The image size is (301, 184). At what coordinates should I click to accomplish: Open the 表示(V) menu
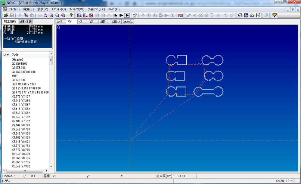tap(42, 9)
